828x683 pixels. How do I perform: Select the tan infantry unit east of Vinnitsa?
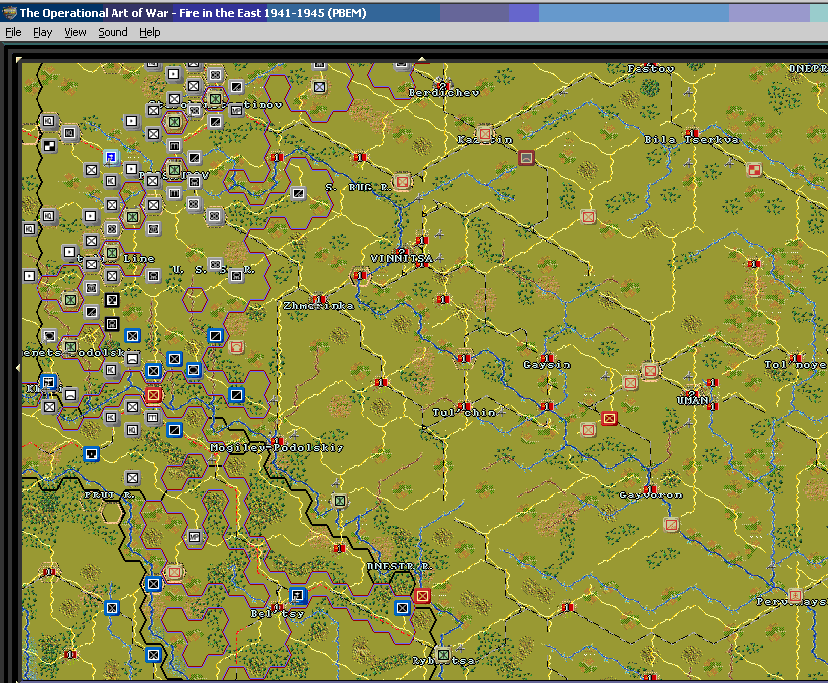588,216
